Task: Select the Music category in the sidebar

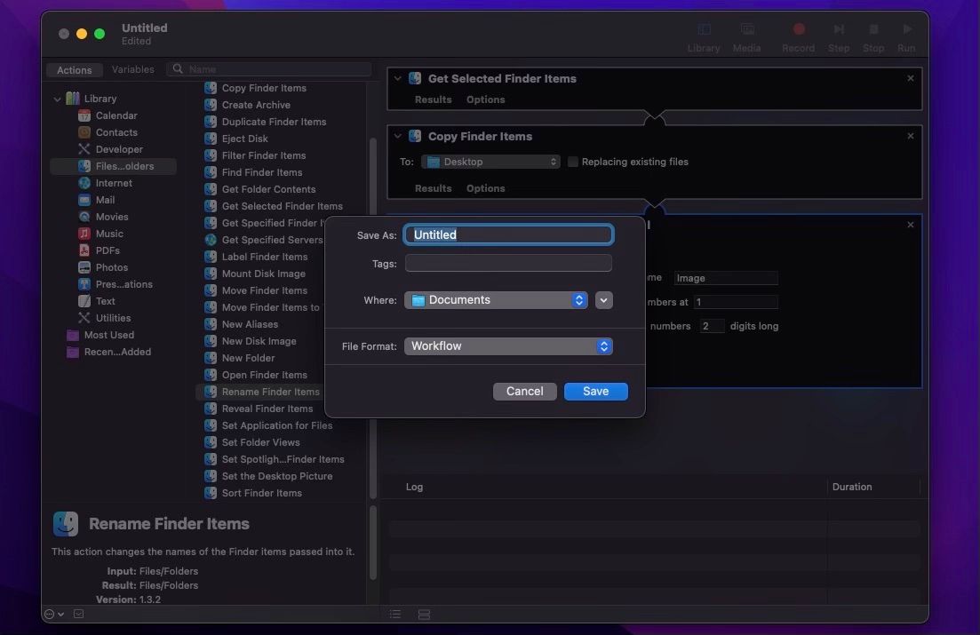Action: pyautogui.click(x=114, y=233)
